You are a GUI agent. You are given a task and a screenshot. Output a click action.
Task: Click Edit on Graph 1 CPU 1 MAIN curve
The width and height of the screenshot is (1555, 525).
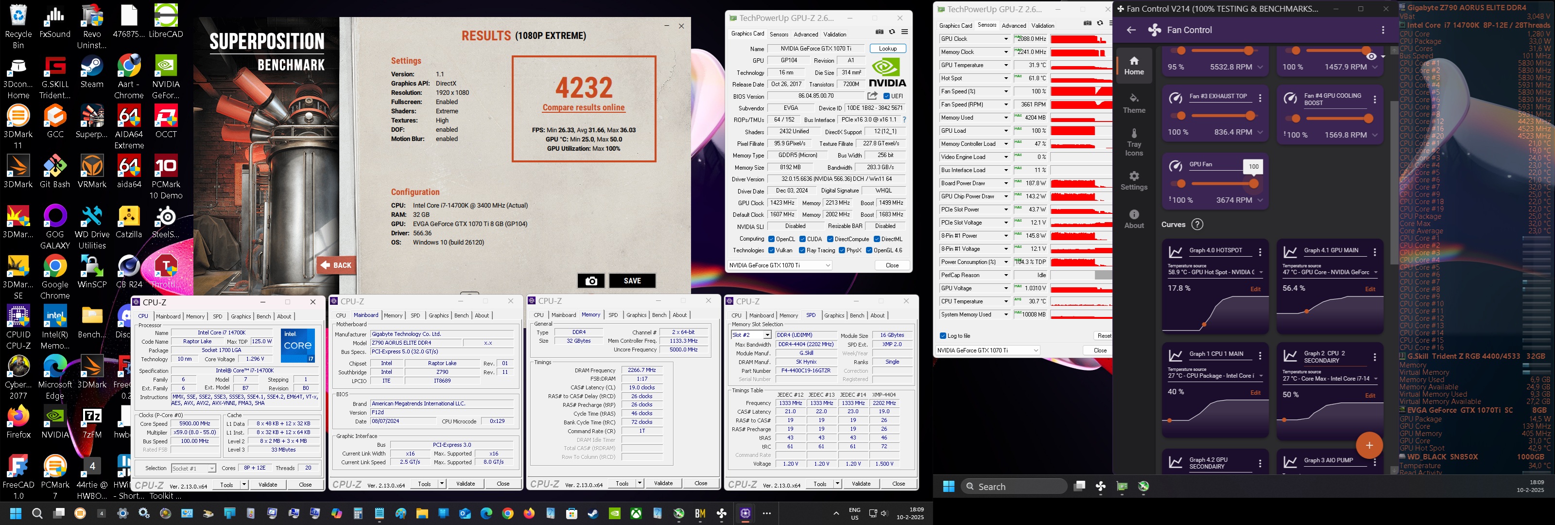1255,393
